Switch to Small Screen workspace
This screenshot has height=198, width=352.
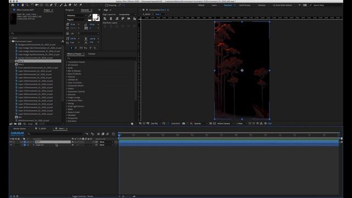[245, 5]
